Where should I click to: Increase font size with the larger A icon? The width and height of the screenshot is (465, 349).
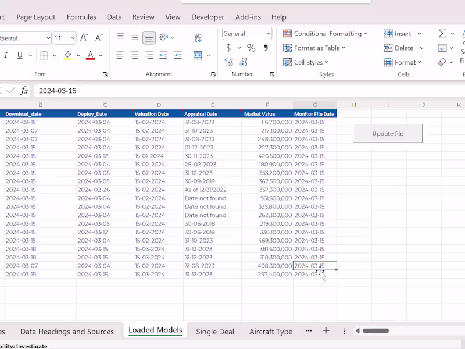coord(84,38)
